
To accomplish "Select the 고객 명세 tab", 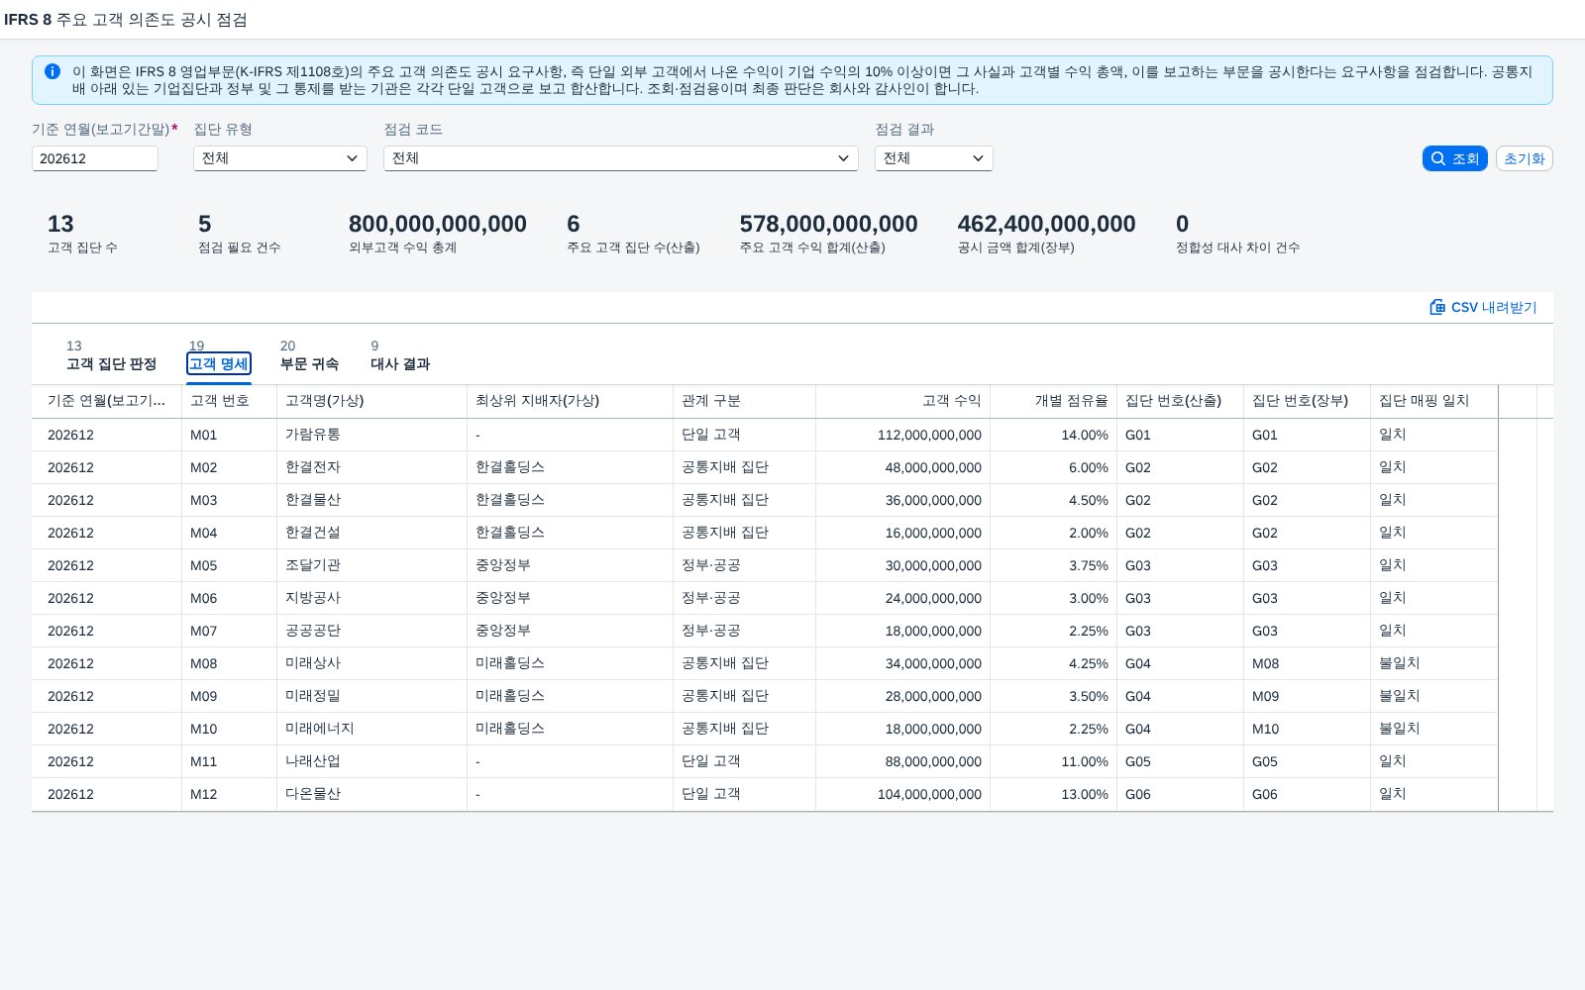I will (x=219, y=363).
